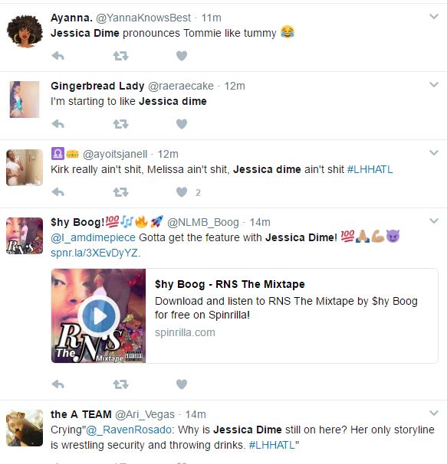Open the spnr.la/3XEvDyYZ link

95,253
